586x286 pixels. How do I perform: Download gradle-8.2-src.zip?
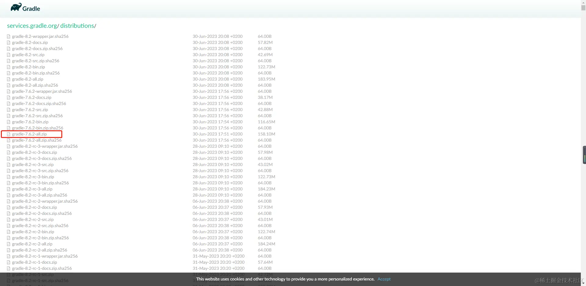point(28,55)
